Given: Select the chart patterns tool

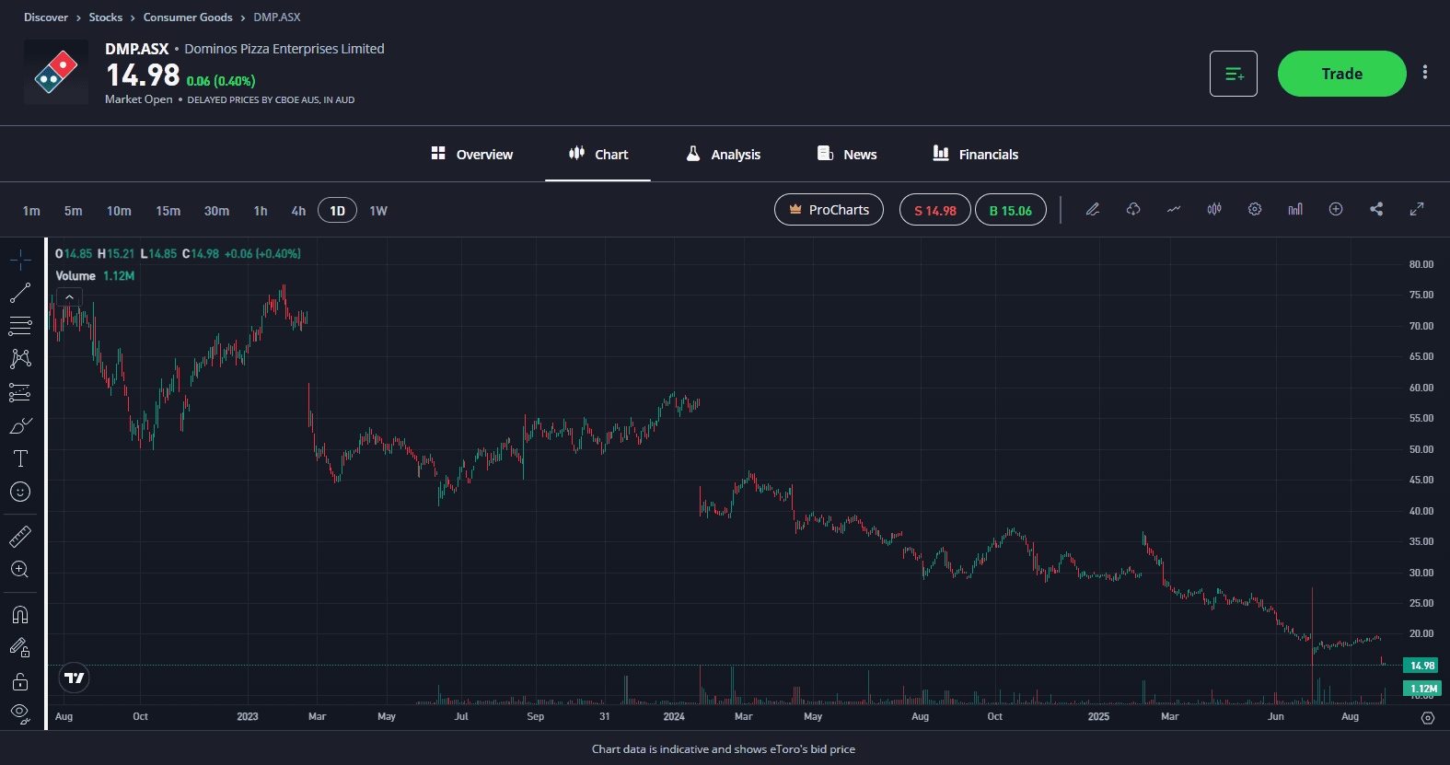Looking at the screenshot, I should [20, 359].
